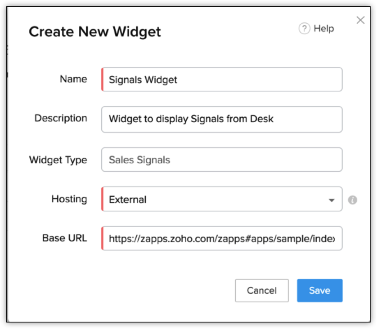Click the red required marker on Name field
Viewport: 377px width, 329px height.
(103, 80)
